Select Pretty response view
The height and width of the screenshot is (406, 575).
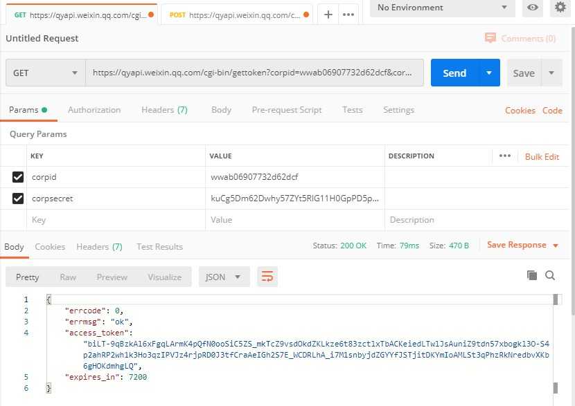(28, 277)
